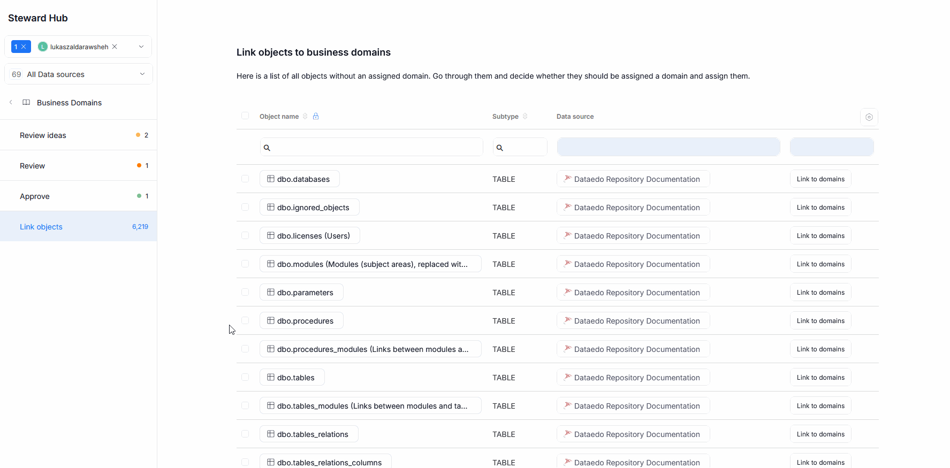Click the Subtype search field
The width and height of the screenshot is (950, 468).
coord(520,147)
